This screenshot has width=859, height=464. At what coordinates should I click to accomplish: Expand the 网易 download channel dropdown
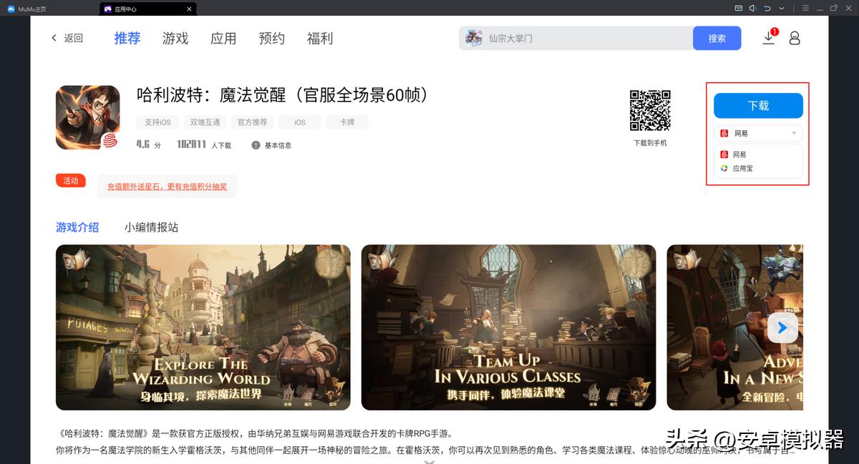tap(795, 133)
